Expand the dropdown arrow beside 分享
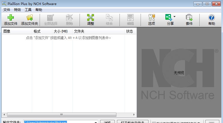The width and height of the screenshot is (223, 123). (x=174, y=17)
